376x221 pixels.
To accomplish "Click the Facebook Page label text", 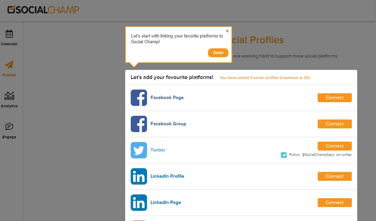I will [167, 98].
